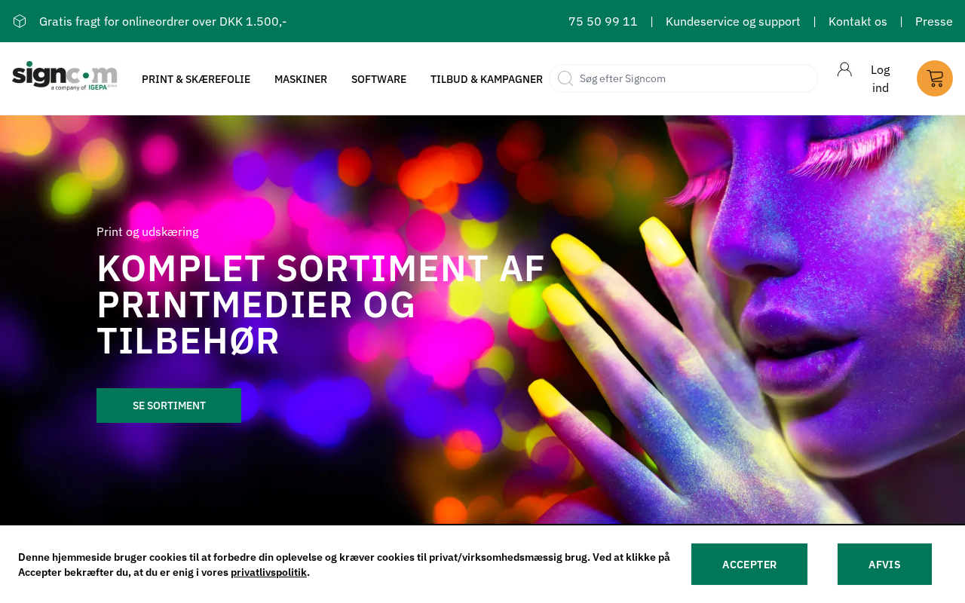The image size is (965, 603).
Task: Click Log ind link
Action: tap(881, 78)
